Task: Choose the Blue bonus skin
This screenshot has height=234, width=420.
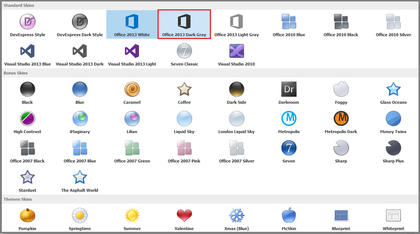Action: coord(80,92)
